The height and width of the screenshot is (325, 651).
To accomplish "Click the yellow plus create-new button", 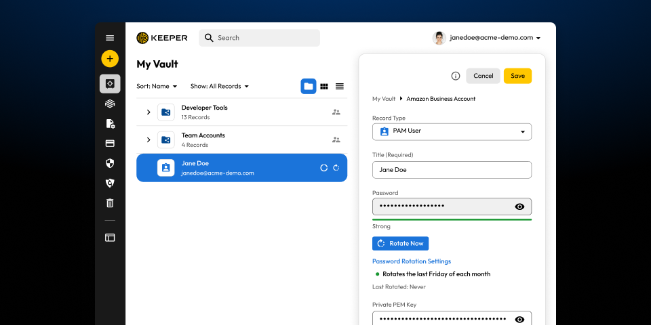I will click(110, 59).
